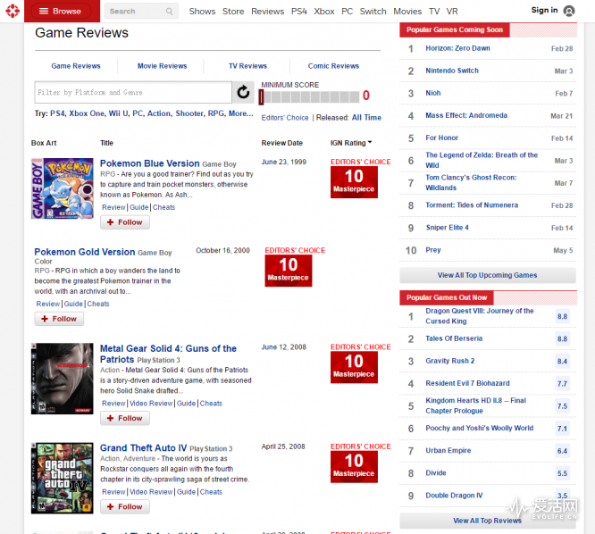The width and height of the screenshot is (595, 534).
Task: Click the 7.5 score for Kingdom Hearts
Action: point(562,406)
